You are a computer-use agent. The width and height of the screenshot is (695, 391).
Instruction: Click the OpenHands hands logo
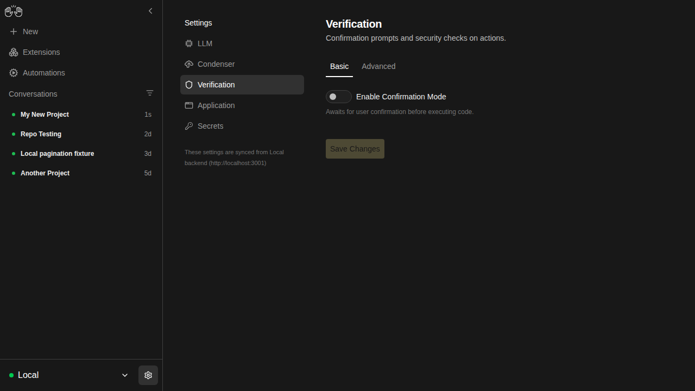14,11
